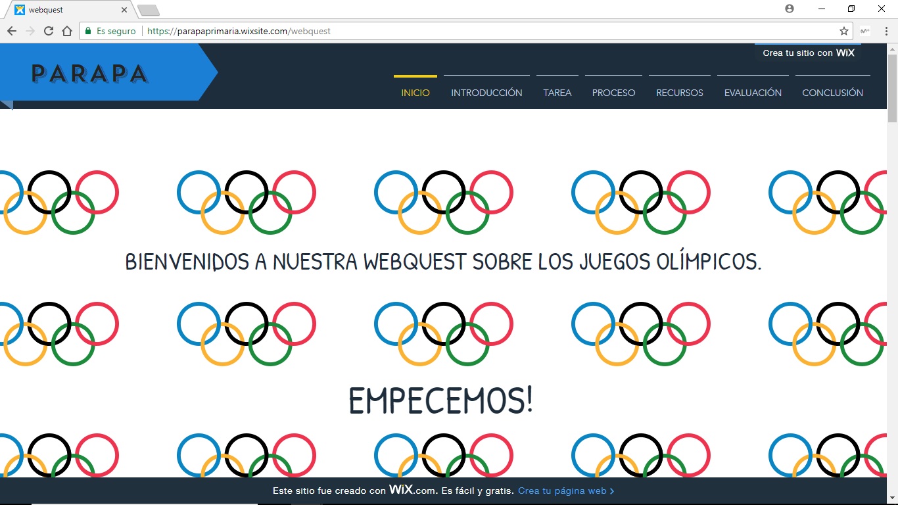Open a new browser tab
Image resolution: width=898 pixels, height=505 pixels.
pos(149,10)
